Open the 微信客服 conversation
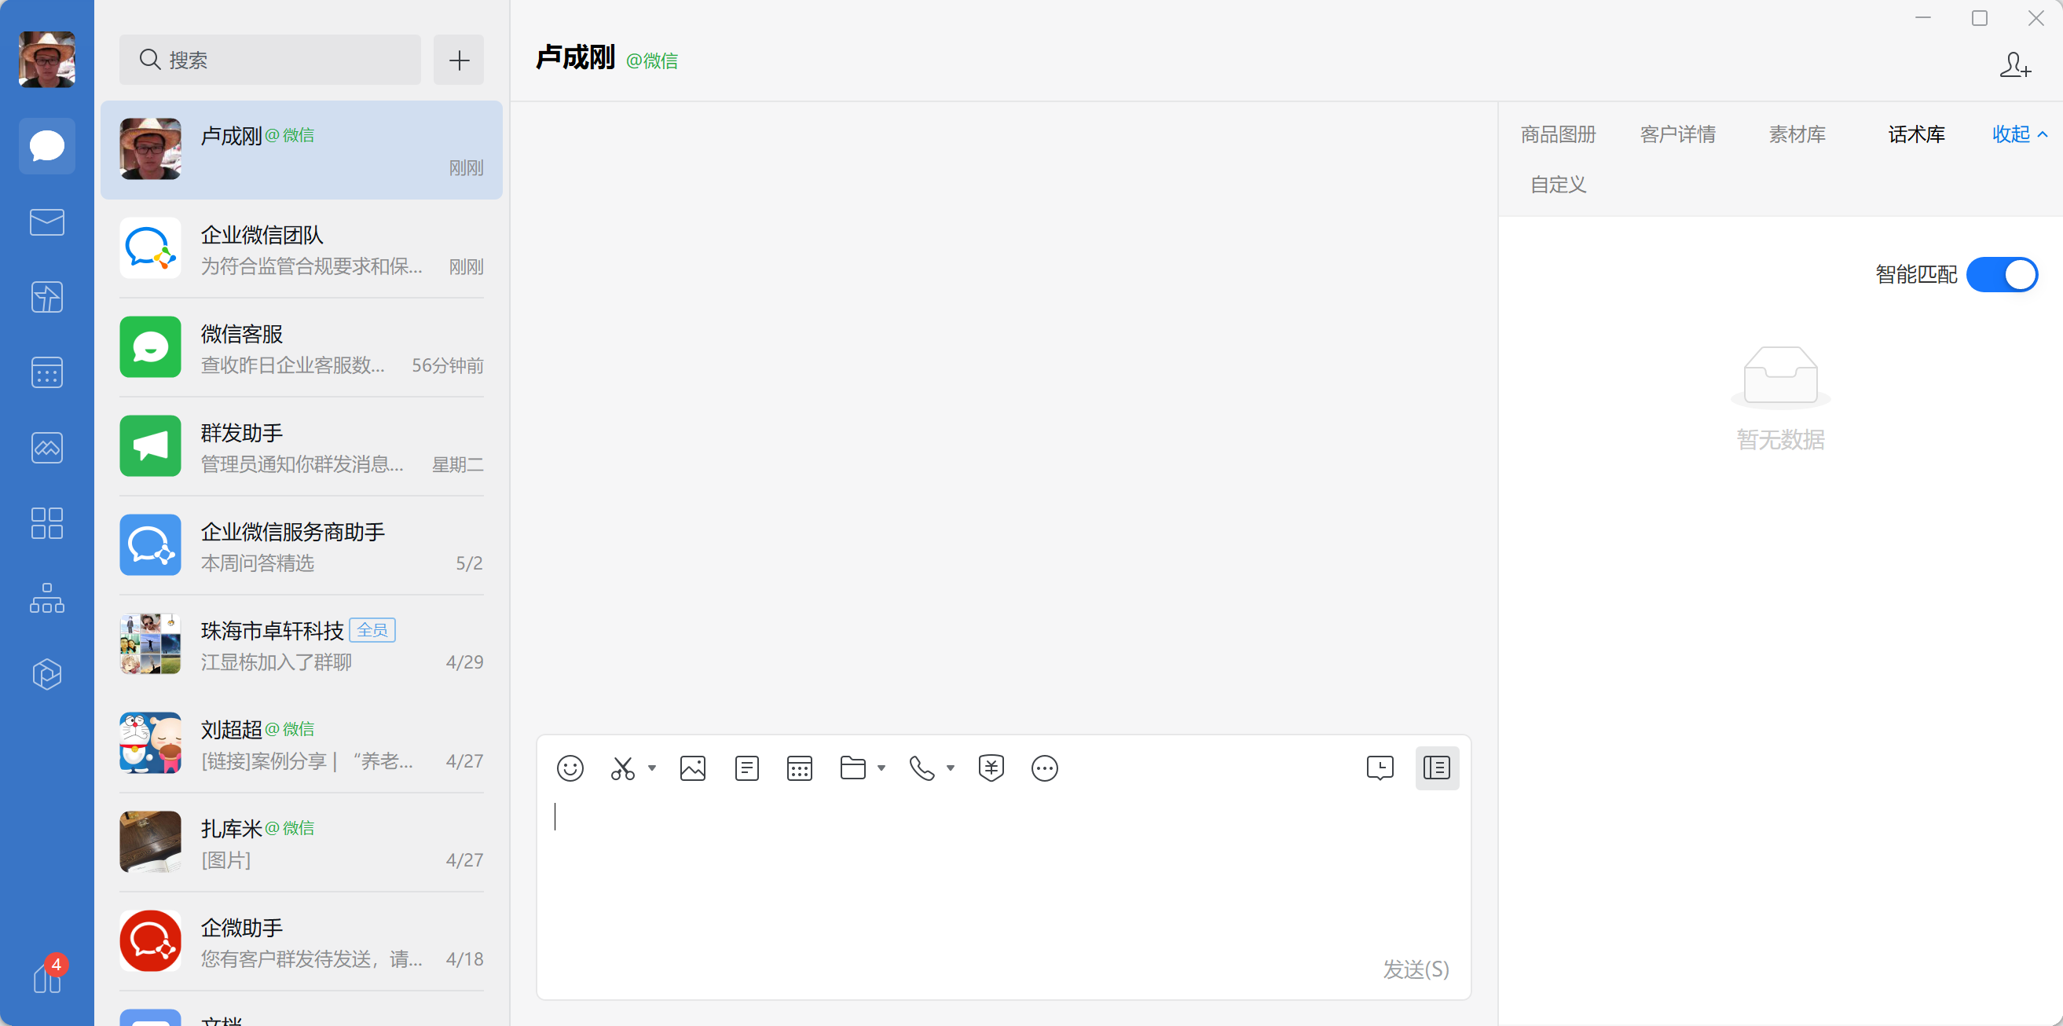2063x1026 pixels. click(301, 347)
